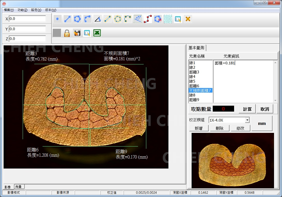Switch to the 向量 tab

tap(19, 187)
